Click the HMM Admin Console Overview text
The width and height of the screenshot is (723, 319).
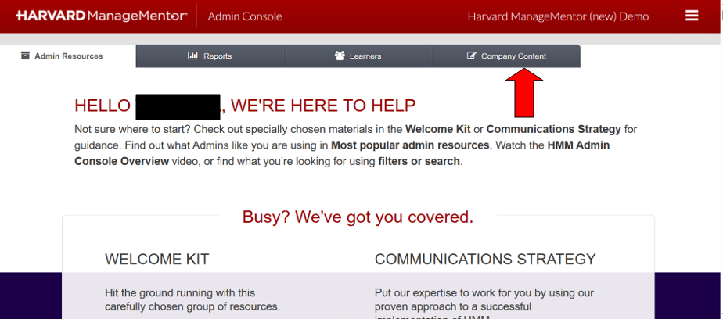coord(342,153)
